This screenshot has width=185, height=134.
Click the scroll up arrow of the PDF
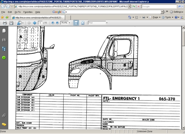[x=183, y=28]
